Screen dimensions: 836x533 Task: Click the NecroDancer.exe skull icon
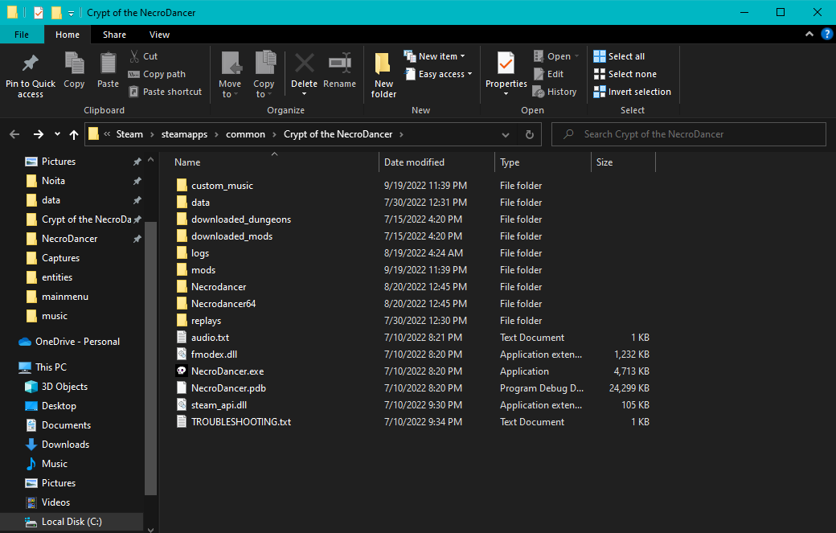182,371
